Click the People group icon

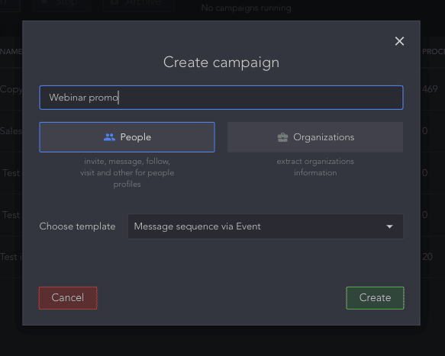coord(109,137)
